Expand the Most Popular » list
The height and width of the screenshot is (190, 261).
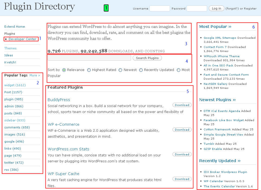pos(215,27)
